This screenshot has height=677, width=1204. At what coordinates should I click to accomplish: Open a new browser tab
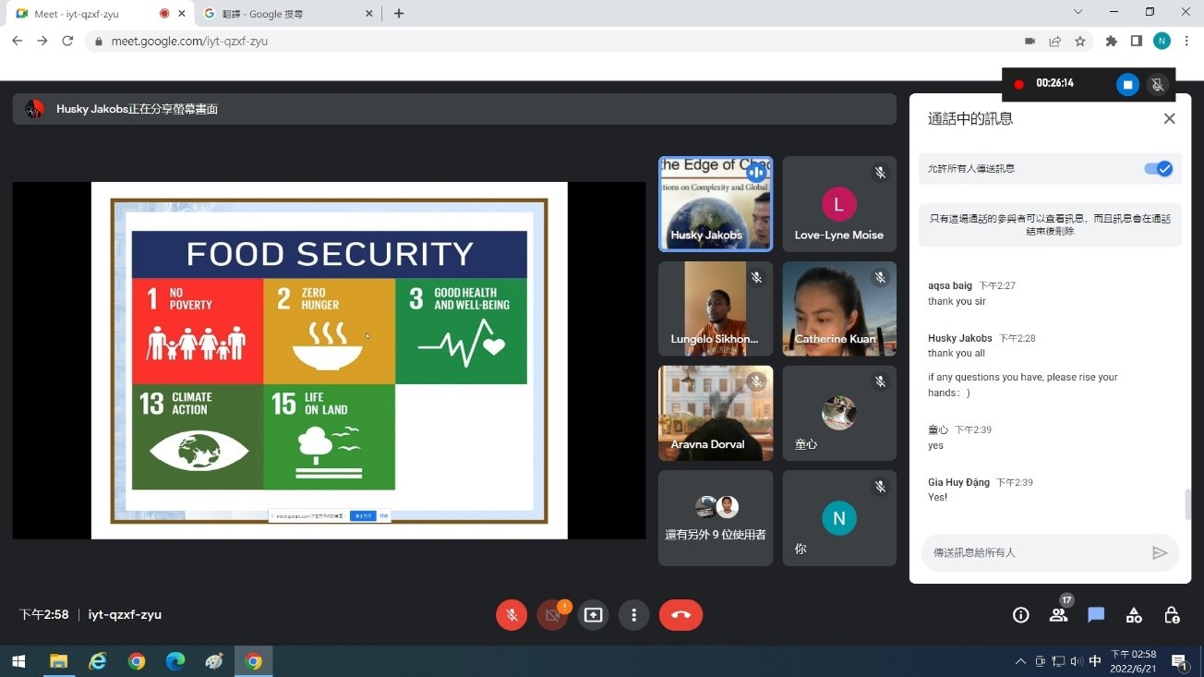point(399,14)
